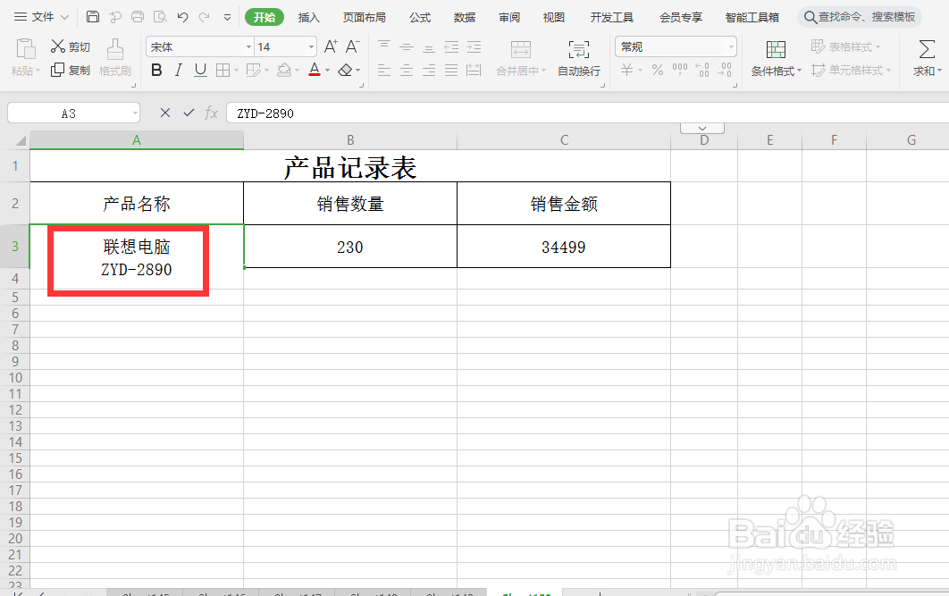Expand quick access toolbar customize arrow
This screenshot has width=949, height=596.
coord(228,17)
